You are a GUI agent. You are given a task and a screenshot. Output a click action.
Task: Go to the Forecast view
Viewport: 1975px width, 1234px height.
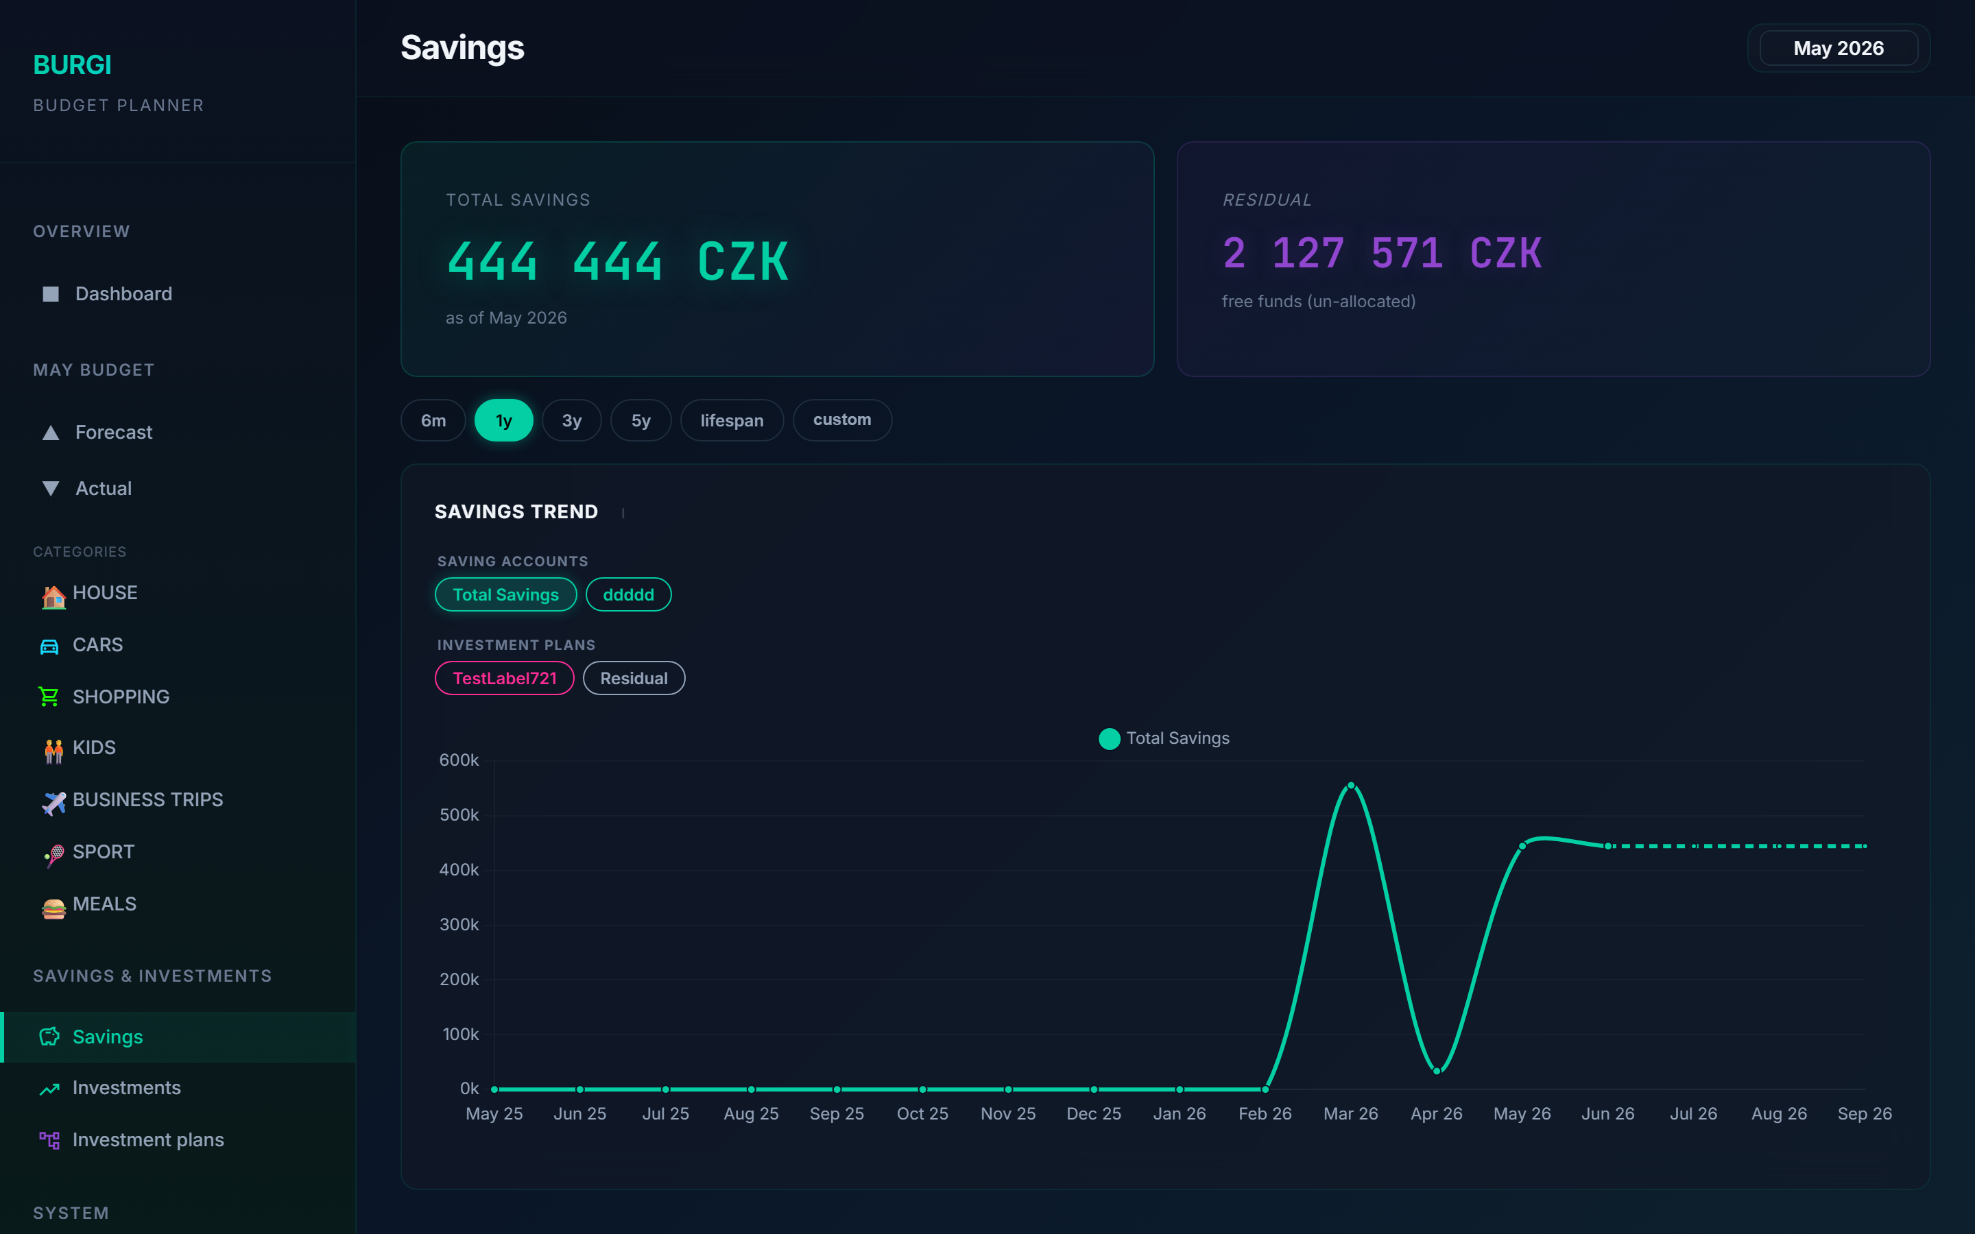(178, 433)
